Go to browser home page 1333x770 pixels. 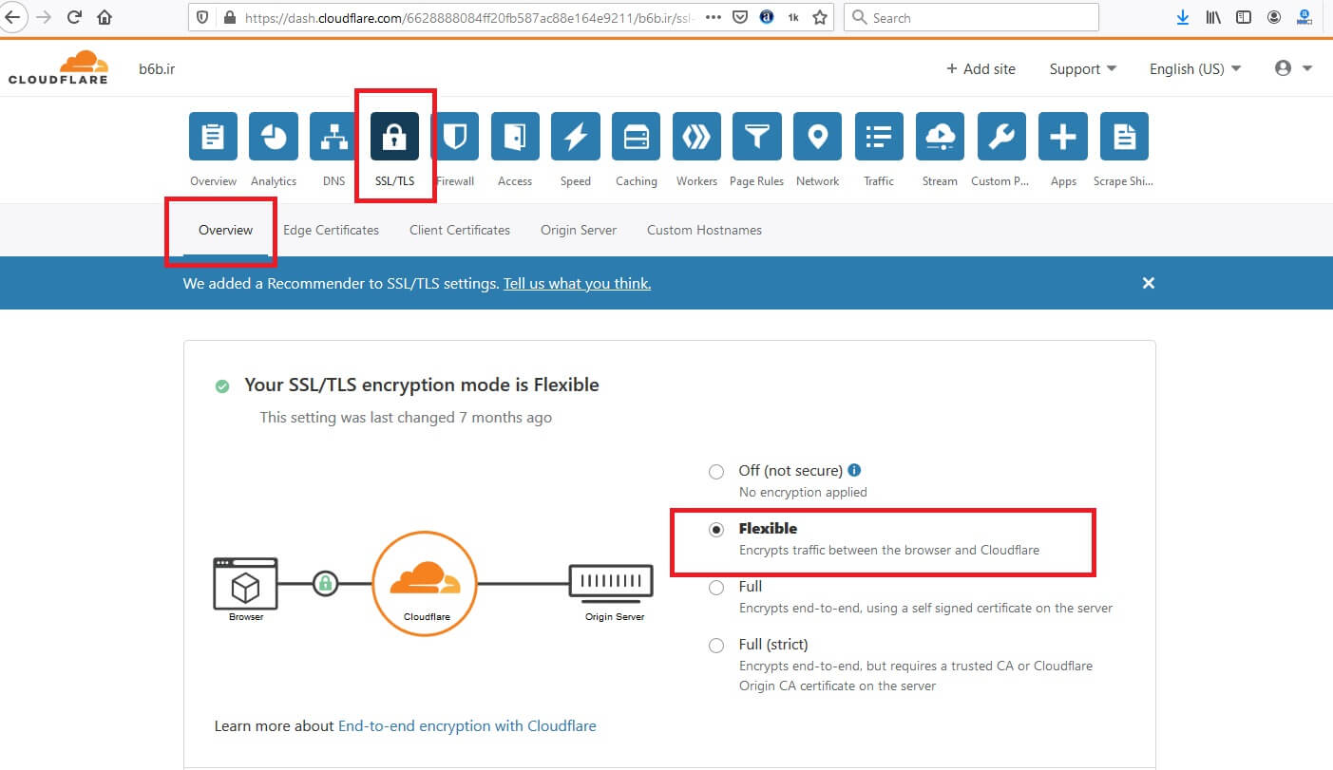pyautogui.click(x=105, y=17)
